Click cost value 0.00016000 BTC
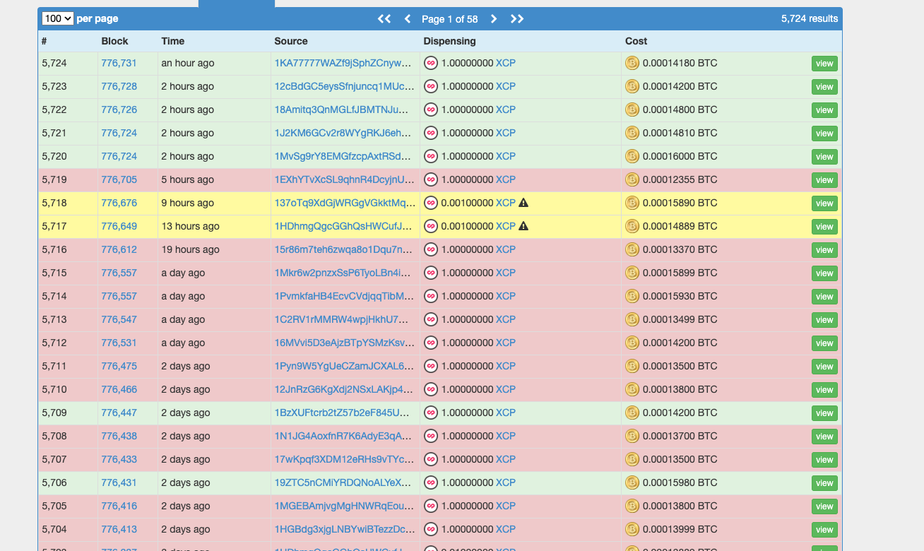Viewport: 924px width, 551px height. click(680, 156)
